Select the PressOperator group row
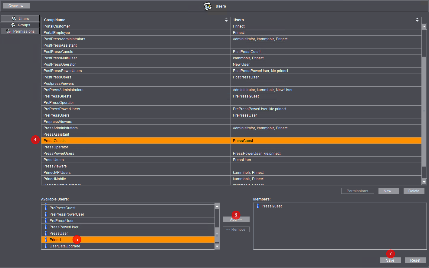Image resolution: width=429 pixels, height=268 pixels. [x=231, y=147]
